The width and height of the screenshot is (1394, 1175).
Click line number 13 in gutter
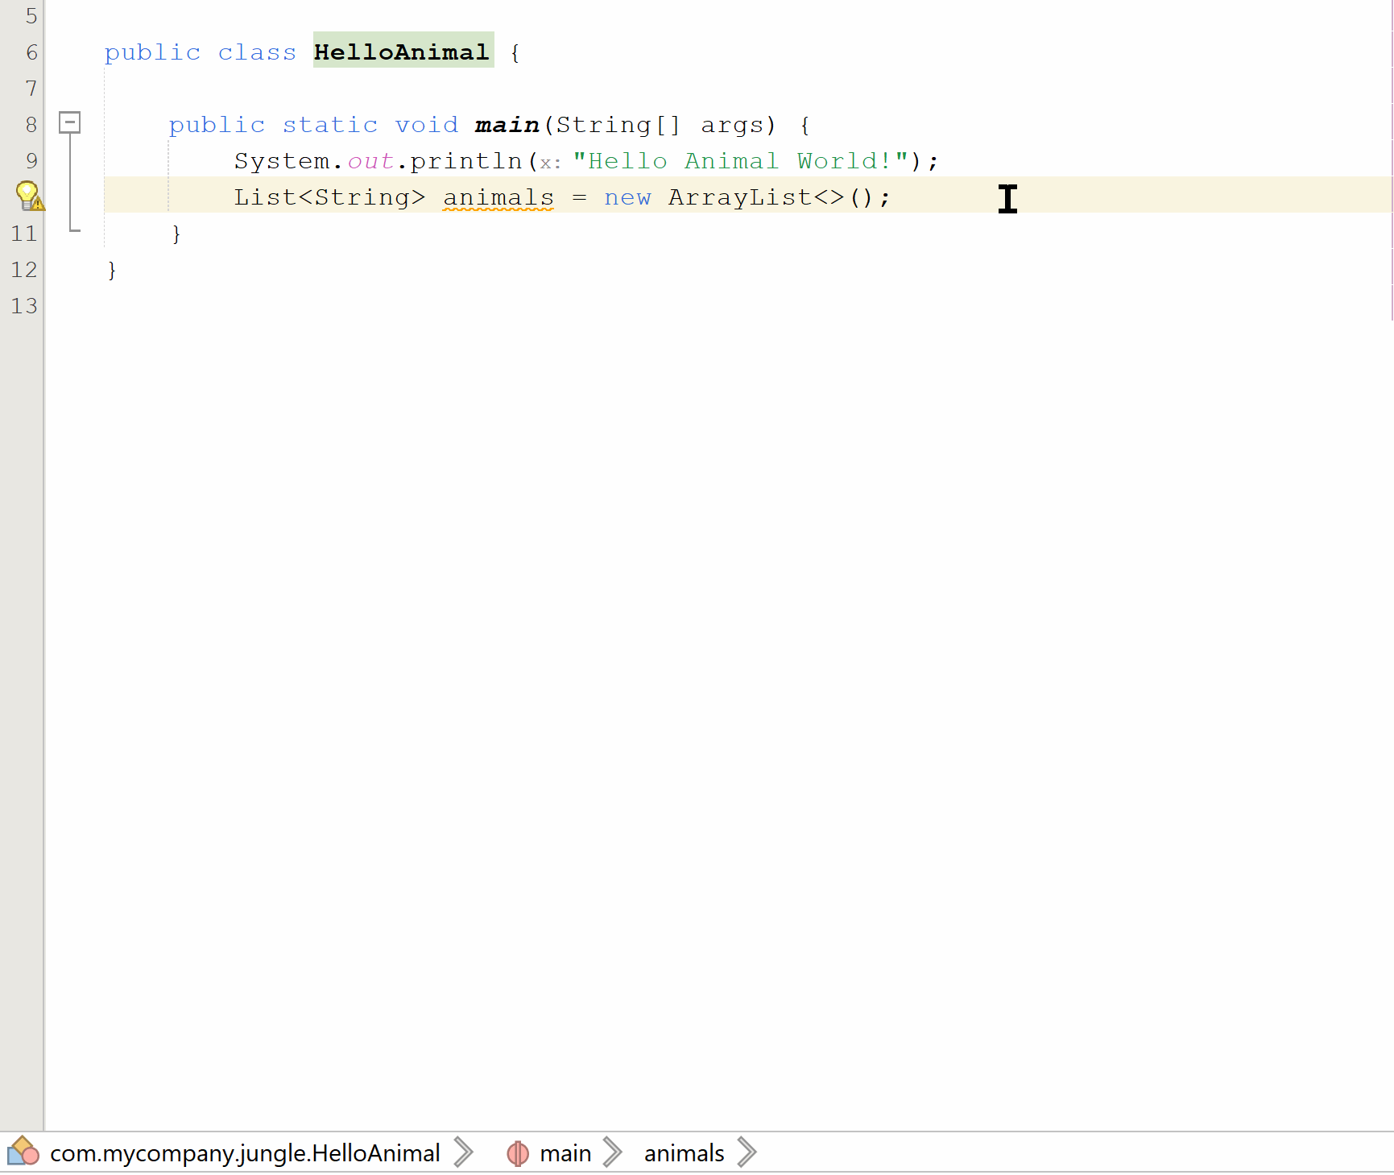[24, 306]
